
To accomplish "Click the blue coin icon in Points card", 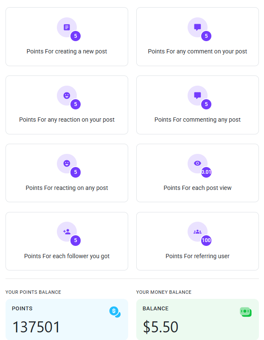I will point(115,312).
